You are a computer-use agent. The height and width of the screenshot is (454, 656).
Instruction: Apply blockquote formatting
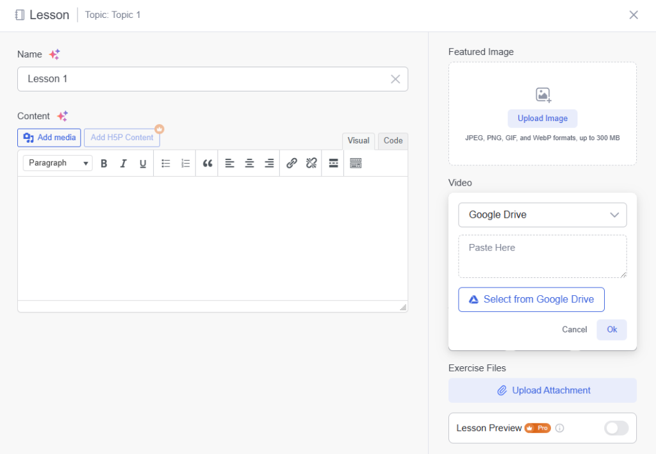tap(208, 163)
